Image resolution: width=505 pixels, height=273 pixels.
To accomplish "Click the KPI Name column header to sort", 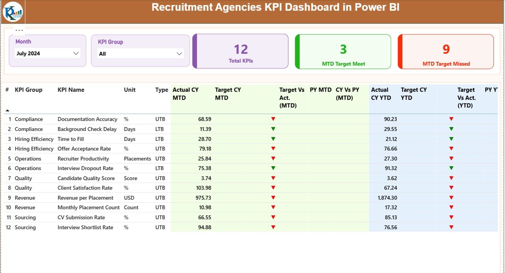I will coord(71,90).
